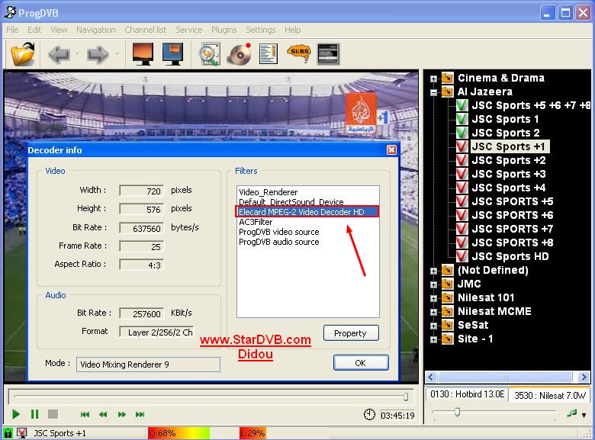Expand the SeSat folder
This screenshot has height=440, width=595.
(x=433, y=326)
